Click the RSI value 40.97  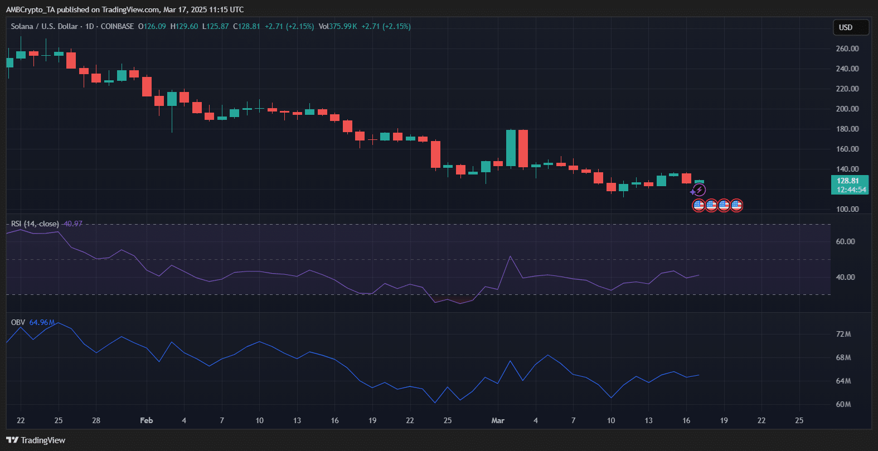72,224
